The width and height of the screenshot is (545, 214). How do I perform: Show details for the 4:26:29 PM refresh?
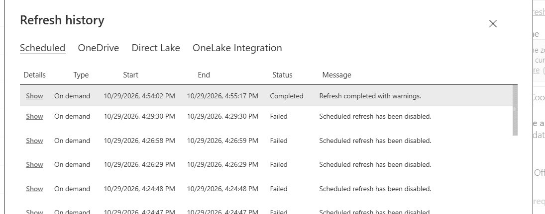click(34, 165)
